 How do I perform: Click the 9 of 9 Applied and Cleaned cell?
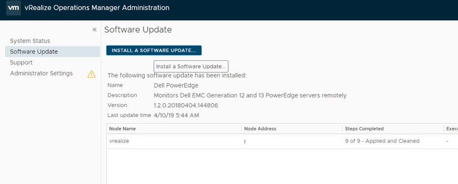(x=382, y=141)
